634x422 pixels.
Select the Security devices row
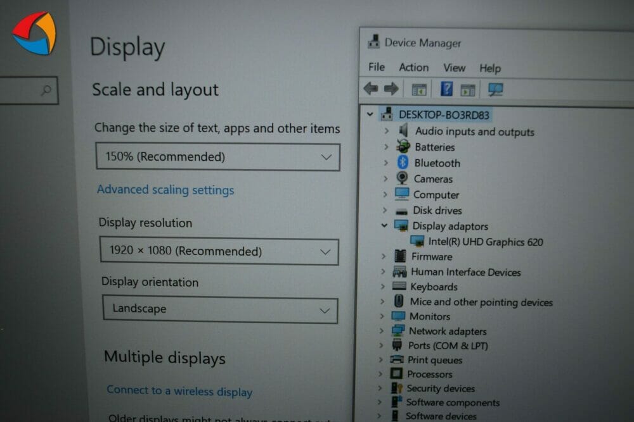tap(441, 388)
